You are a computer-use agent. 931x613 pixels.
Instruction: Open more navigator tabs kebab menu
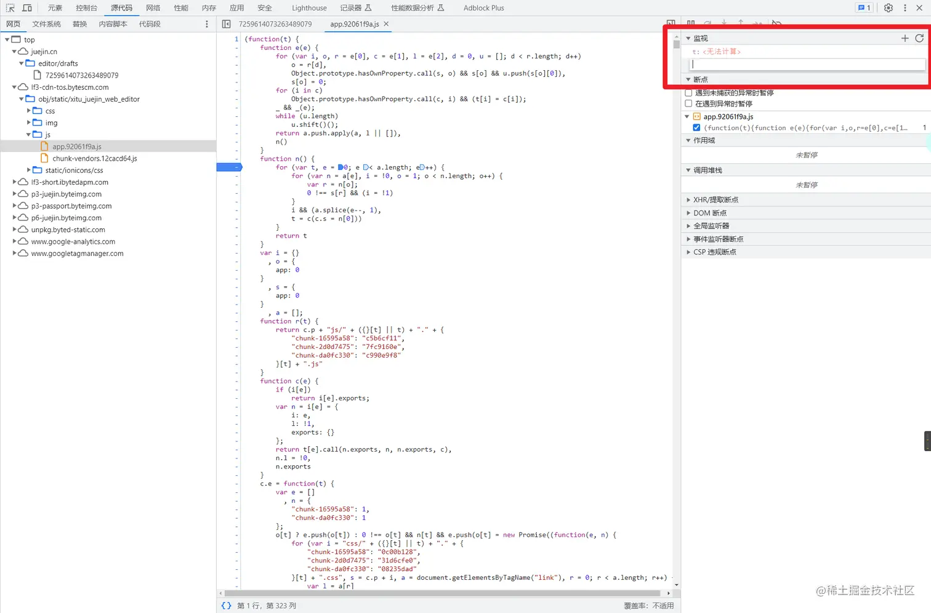(x=207, y=24)
